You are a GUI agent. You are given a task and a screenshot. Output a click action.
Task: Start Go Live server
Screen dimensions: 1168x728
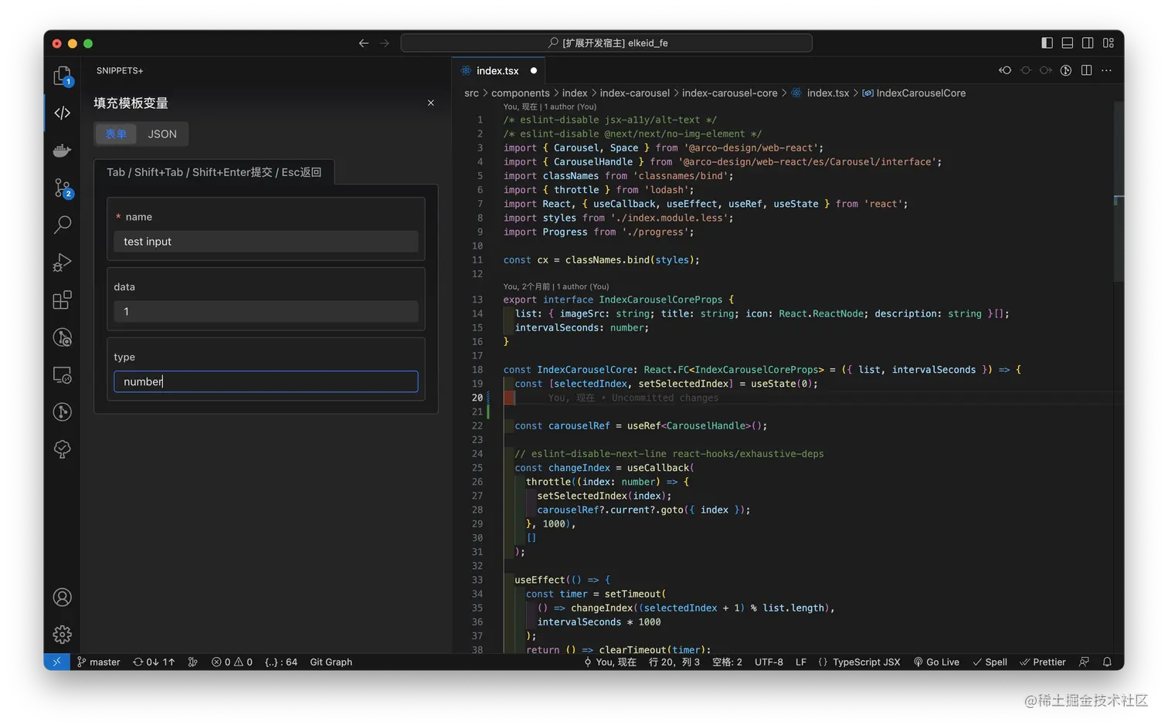click(x=936, y=662)
